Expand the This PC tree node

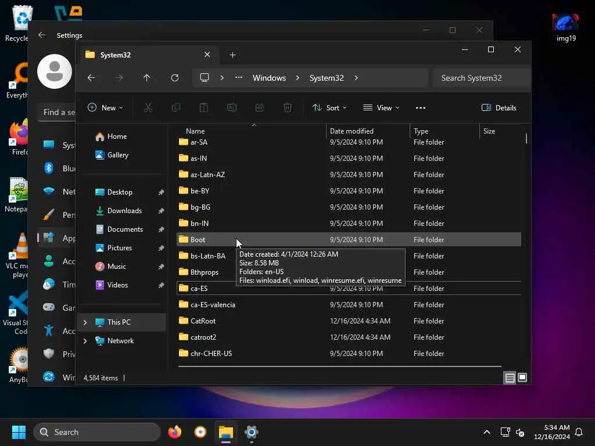click(x=85, y=322)
